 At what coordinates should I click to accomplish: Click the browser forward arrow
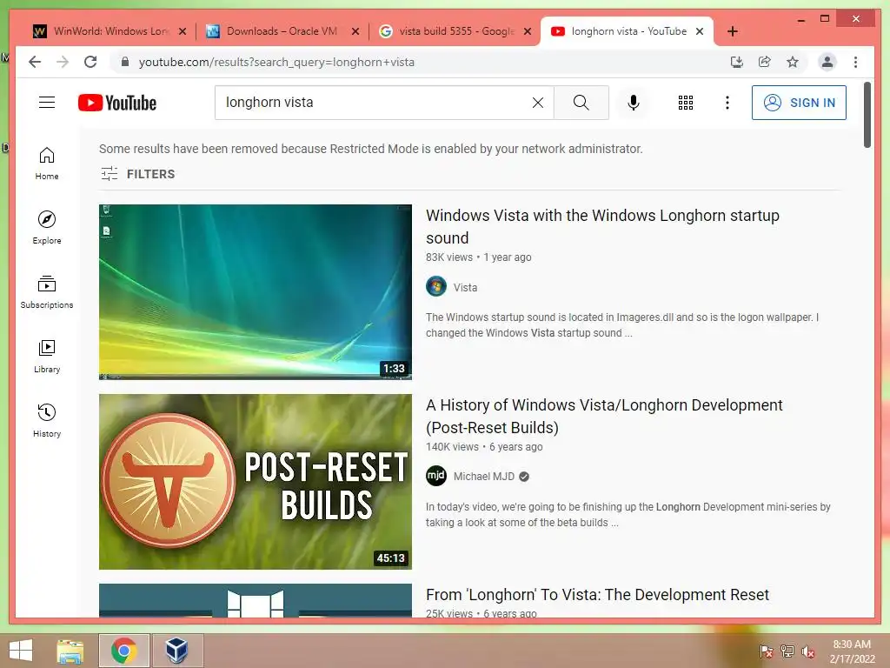63,62
